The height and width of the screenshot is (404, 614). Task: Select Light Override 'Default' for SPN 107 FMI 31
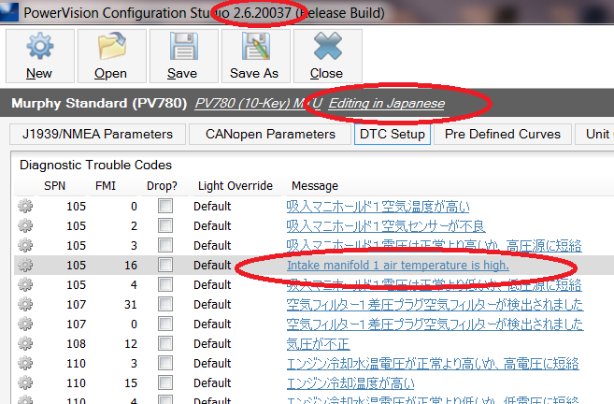(212, 305)
